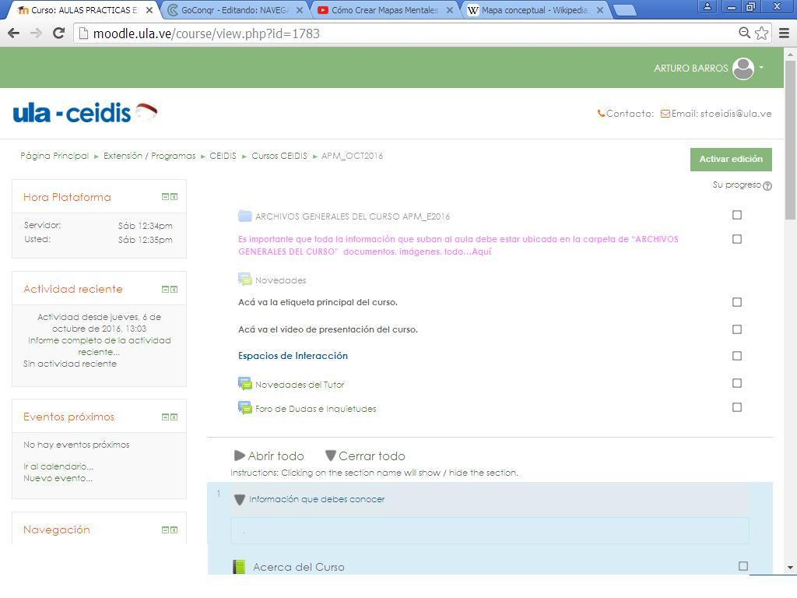Switch to the GoConqr Editando tab
The width and height of the screenshot is (797, 598).
coord(234,10)
